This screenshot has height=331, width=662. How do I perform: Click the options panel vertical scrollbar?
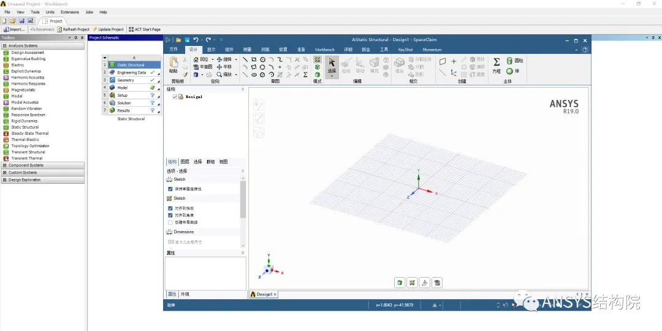[243, 199]
